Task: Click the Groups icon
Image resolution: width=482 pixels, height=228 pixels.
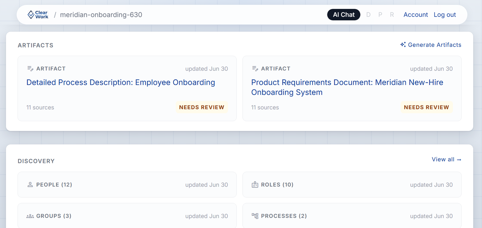Action: [30, 216]
